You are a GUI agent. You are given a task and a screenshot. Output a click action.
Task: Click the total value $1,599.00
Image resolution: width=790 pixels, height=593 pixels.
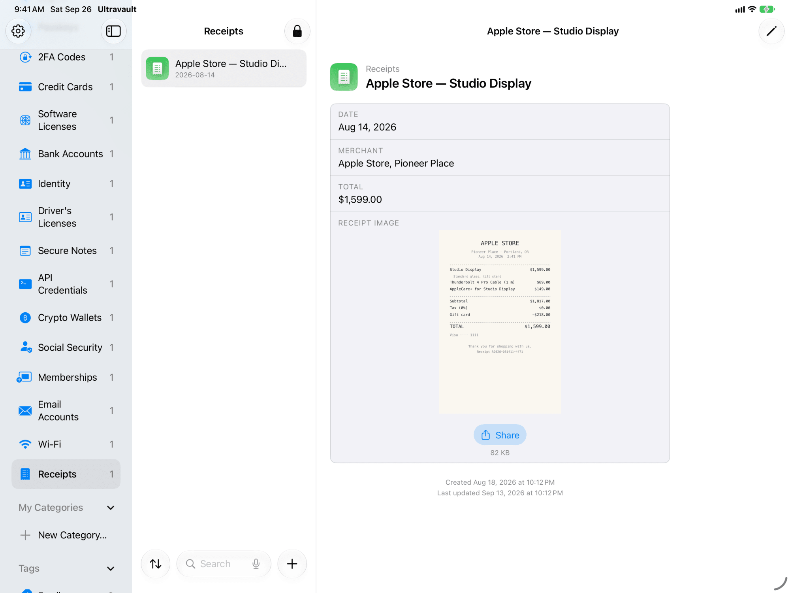coord(360,200)
